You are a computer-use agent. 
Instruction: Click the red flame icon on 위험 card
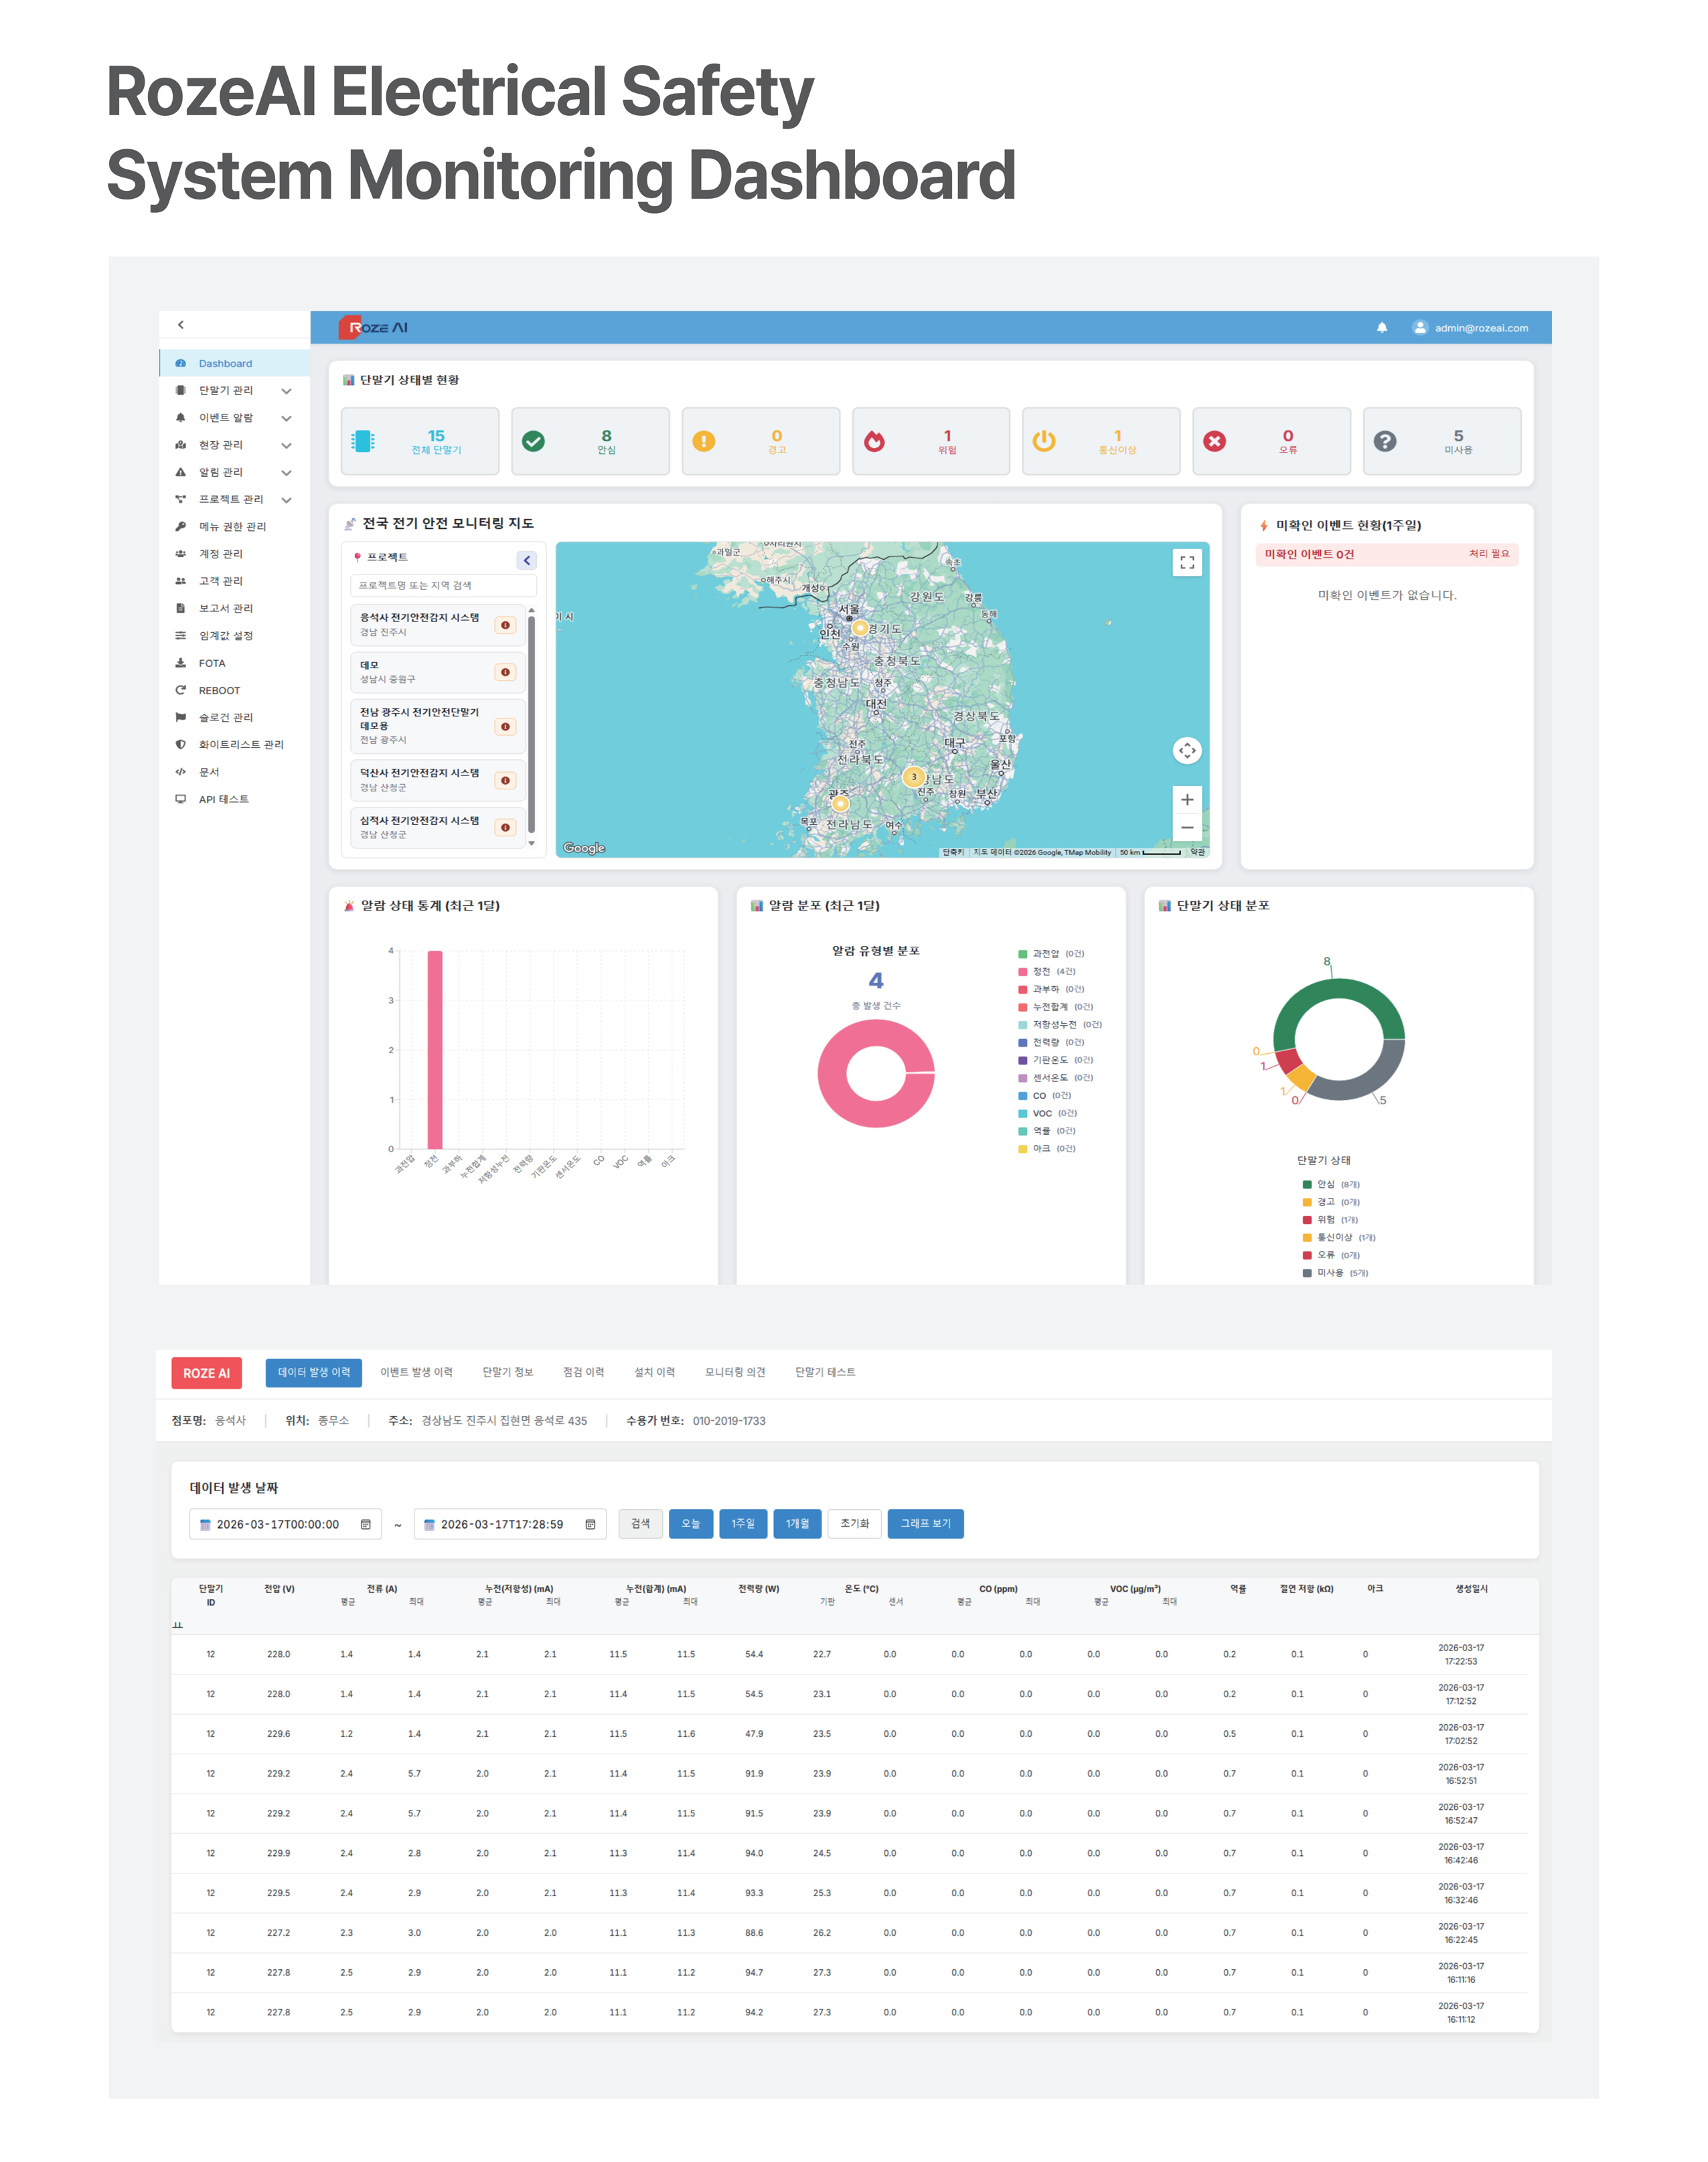874,441
